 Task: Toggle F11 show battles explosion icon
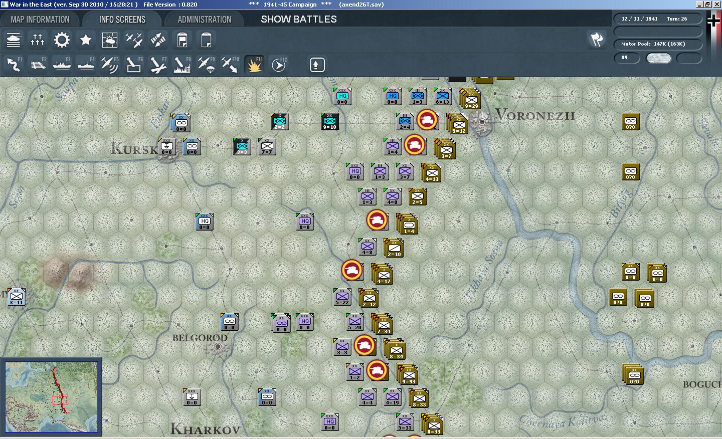[254, 65]
